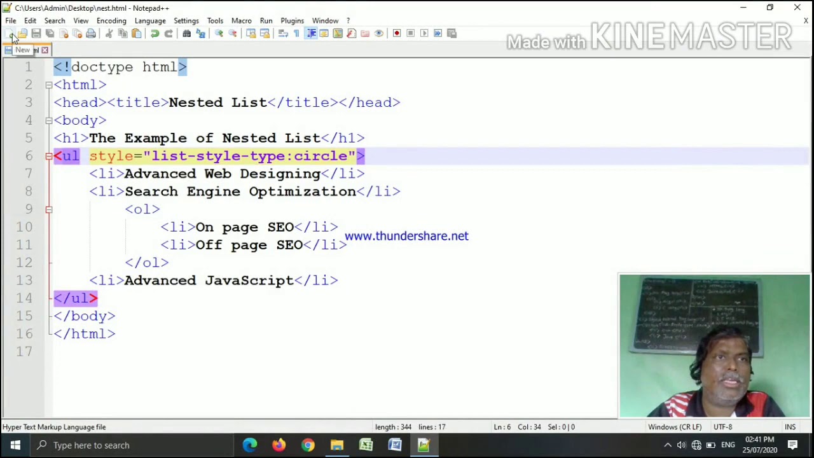Open the File menu

click(x=11, y=20)
